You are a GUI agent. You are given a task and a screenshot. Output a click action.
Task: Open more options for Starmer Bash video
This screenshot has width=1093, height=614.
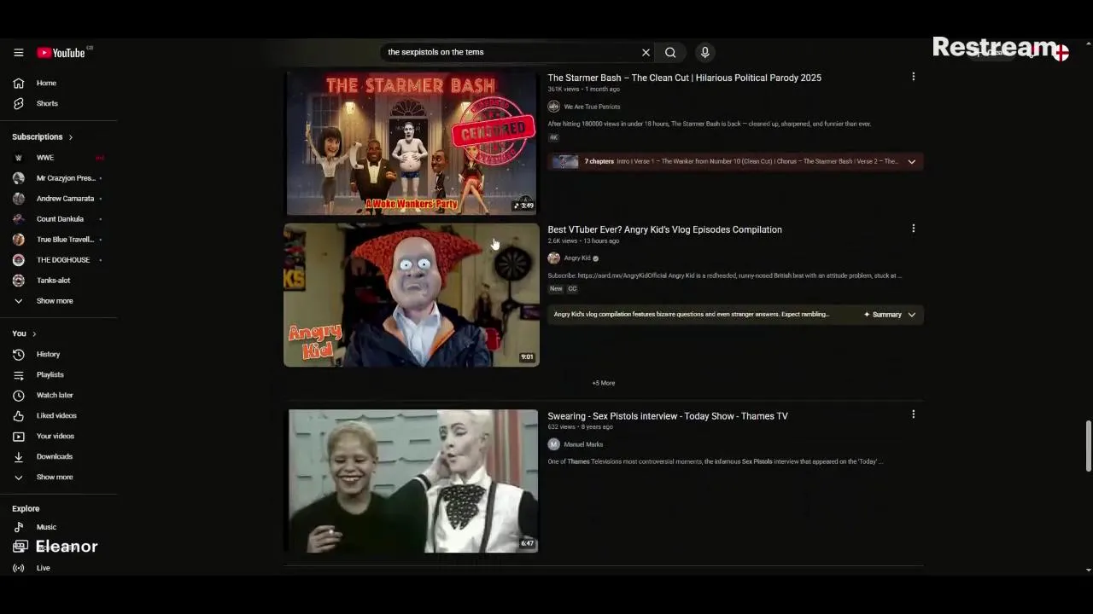click(x=913, y=77)
